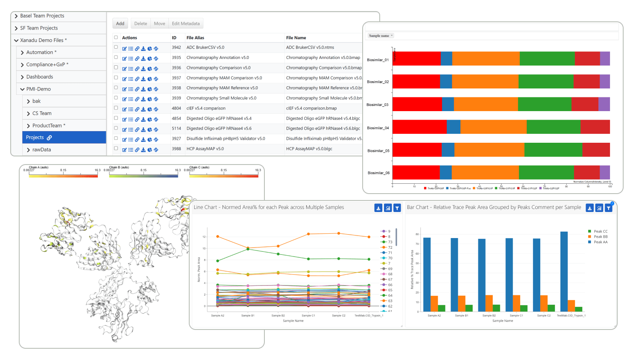
Task: Click the Add button
Action: (120, 24)
